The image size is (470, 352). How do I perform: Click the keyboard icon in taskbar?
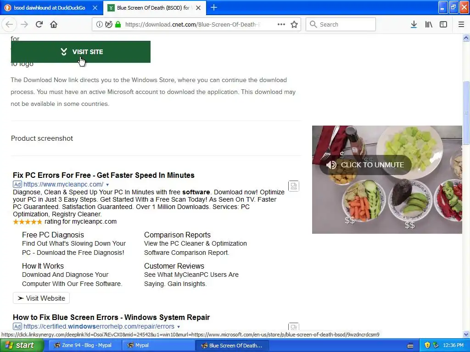(410, 346)
